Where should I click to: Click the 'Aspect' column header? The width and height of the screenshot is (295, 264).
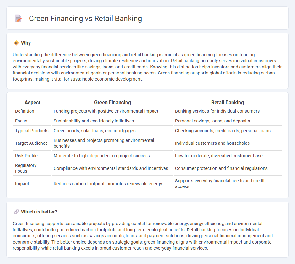tap(33, 102)
